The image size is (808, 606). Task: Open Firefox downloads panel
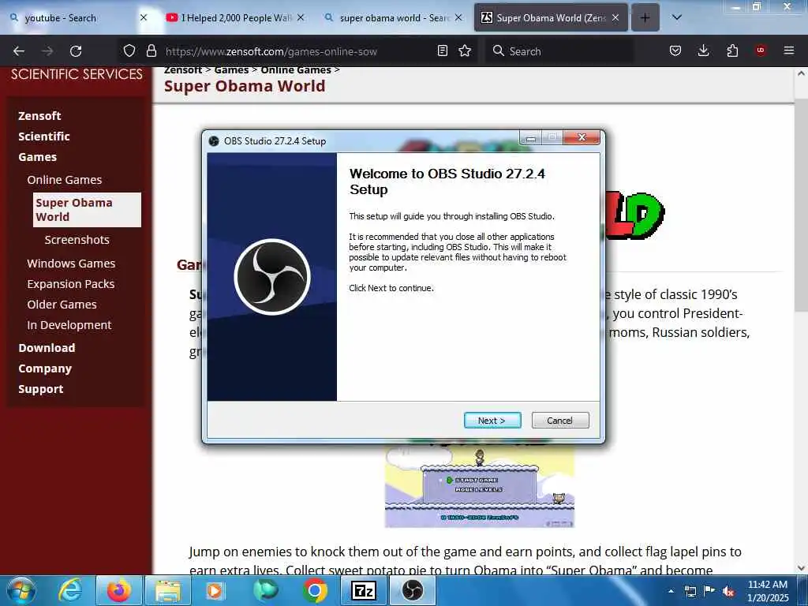point(703,50)
